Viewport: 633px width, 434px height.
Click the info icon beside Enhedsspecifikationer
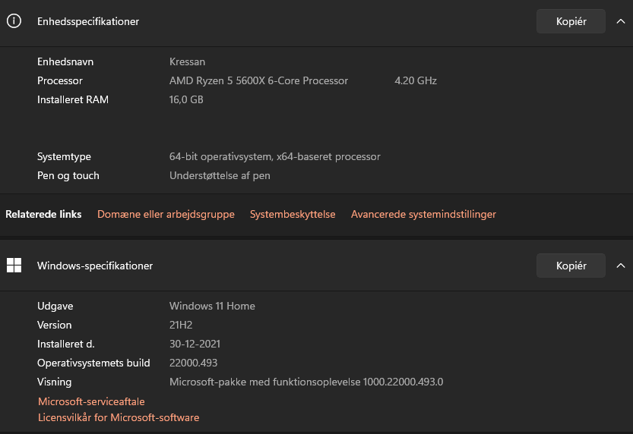point(14,21)
